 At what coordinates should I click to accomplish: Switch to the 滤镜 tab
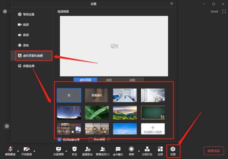tap(131, 80)
